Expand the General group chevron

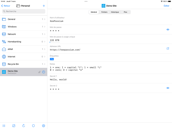(45, 19)
